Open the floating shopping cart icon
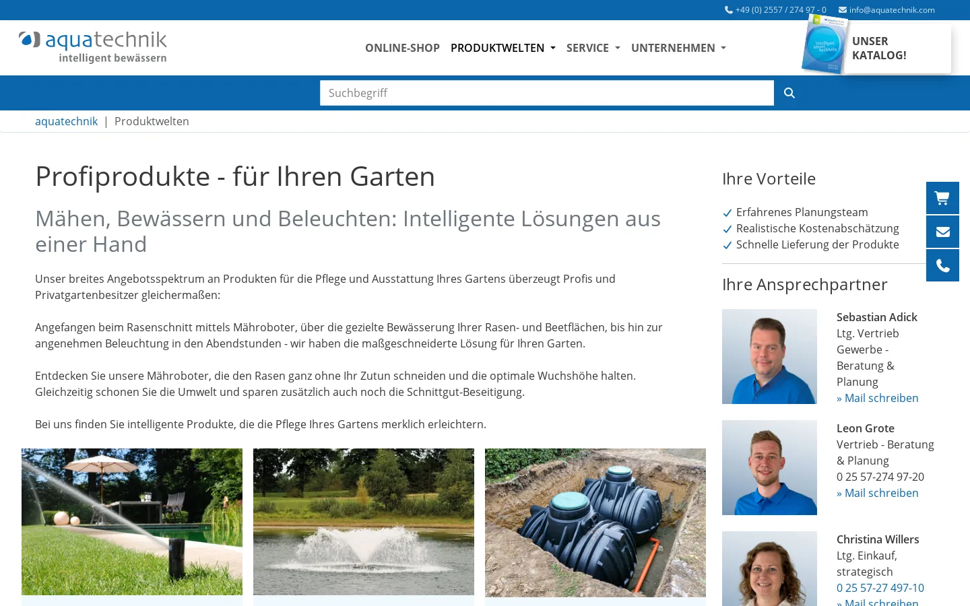The height and width of the screenshot is (606, 970). pos(942,198)
